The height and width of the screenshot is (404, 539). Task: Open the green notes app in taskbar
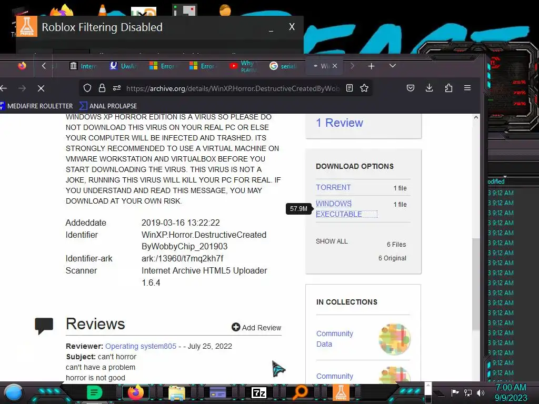pos(94,392)
